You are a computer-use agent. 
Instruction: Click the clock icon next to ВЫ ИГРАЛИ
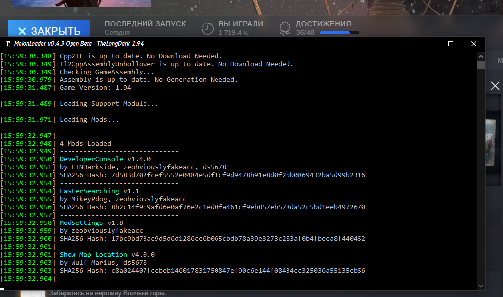pyautogui.click(x=207, y=28)
